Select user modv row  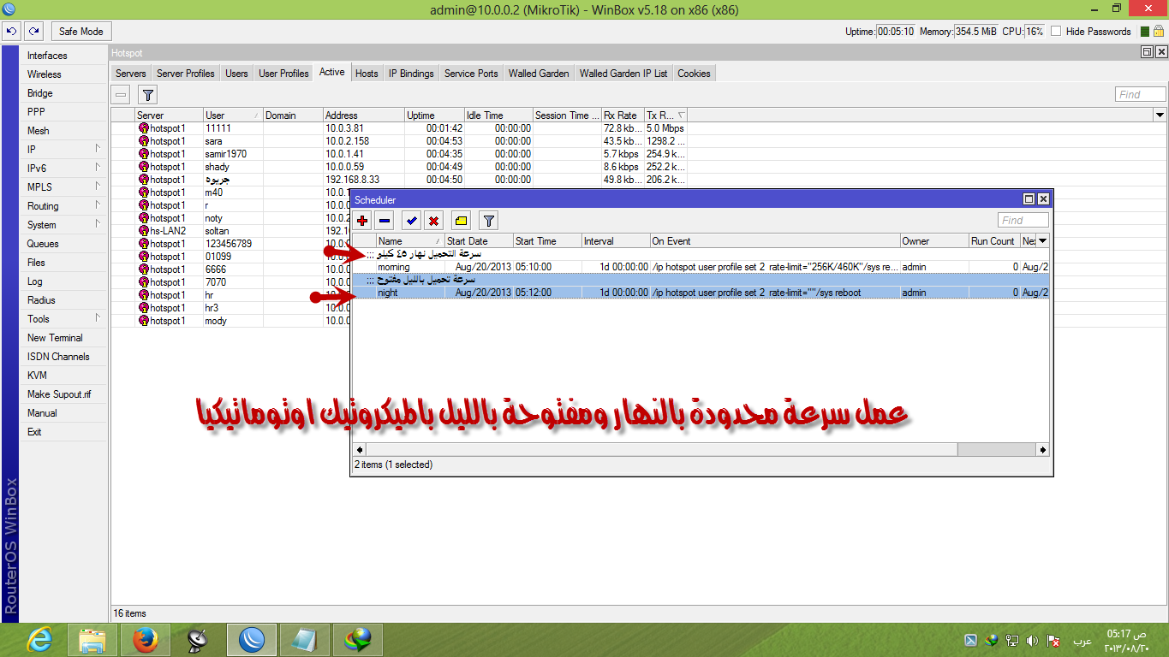(x=231, y=321)
